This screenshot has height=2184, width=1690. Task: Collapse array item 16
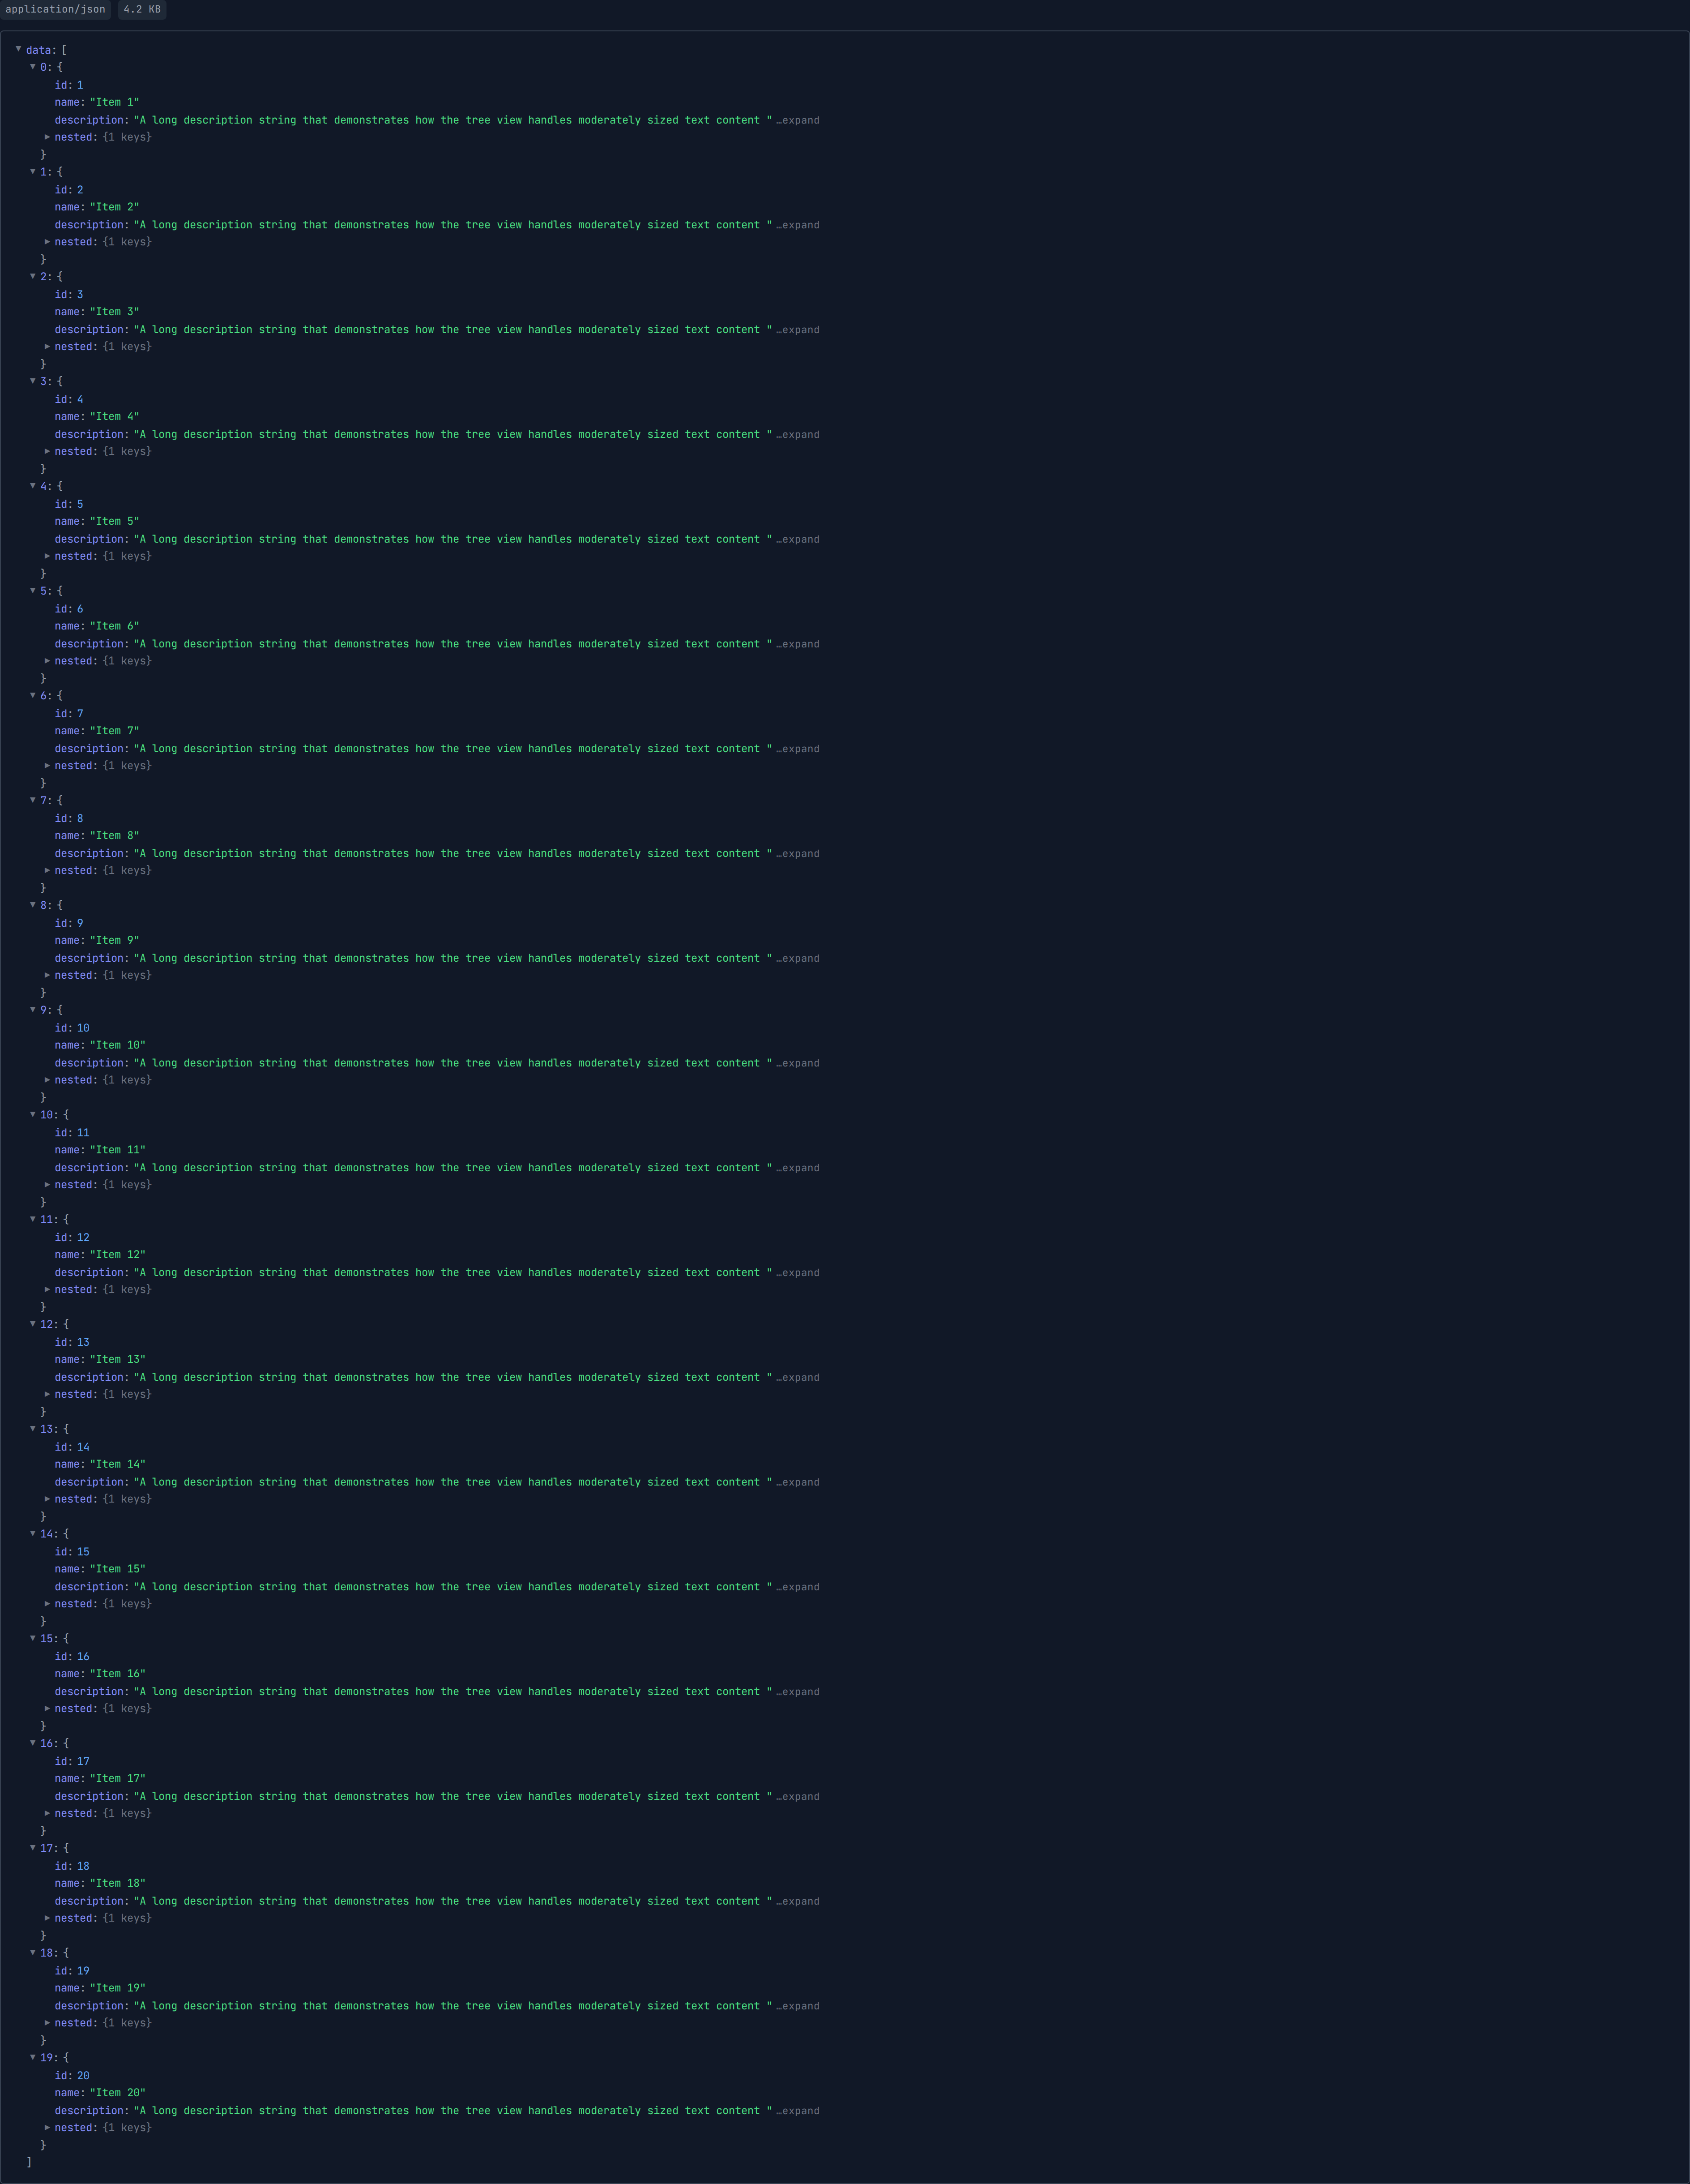point(33,1743)
